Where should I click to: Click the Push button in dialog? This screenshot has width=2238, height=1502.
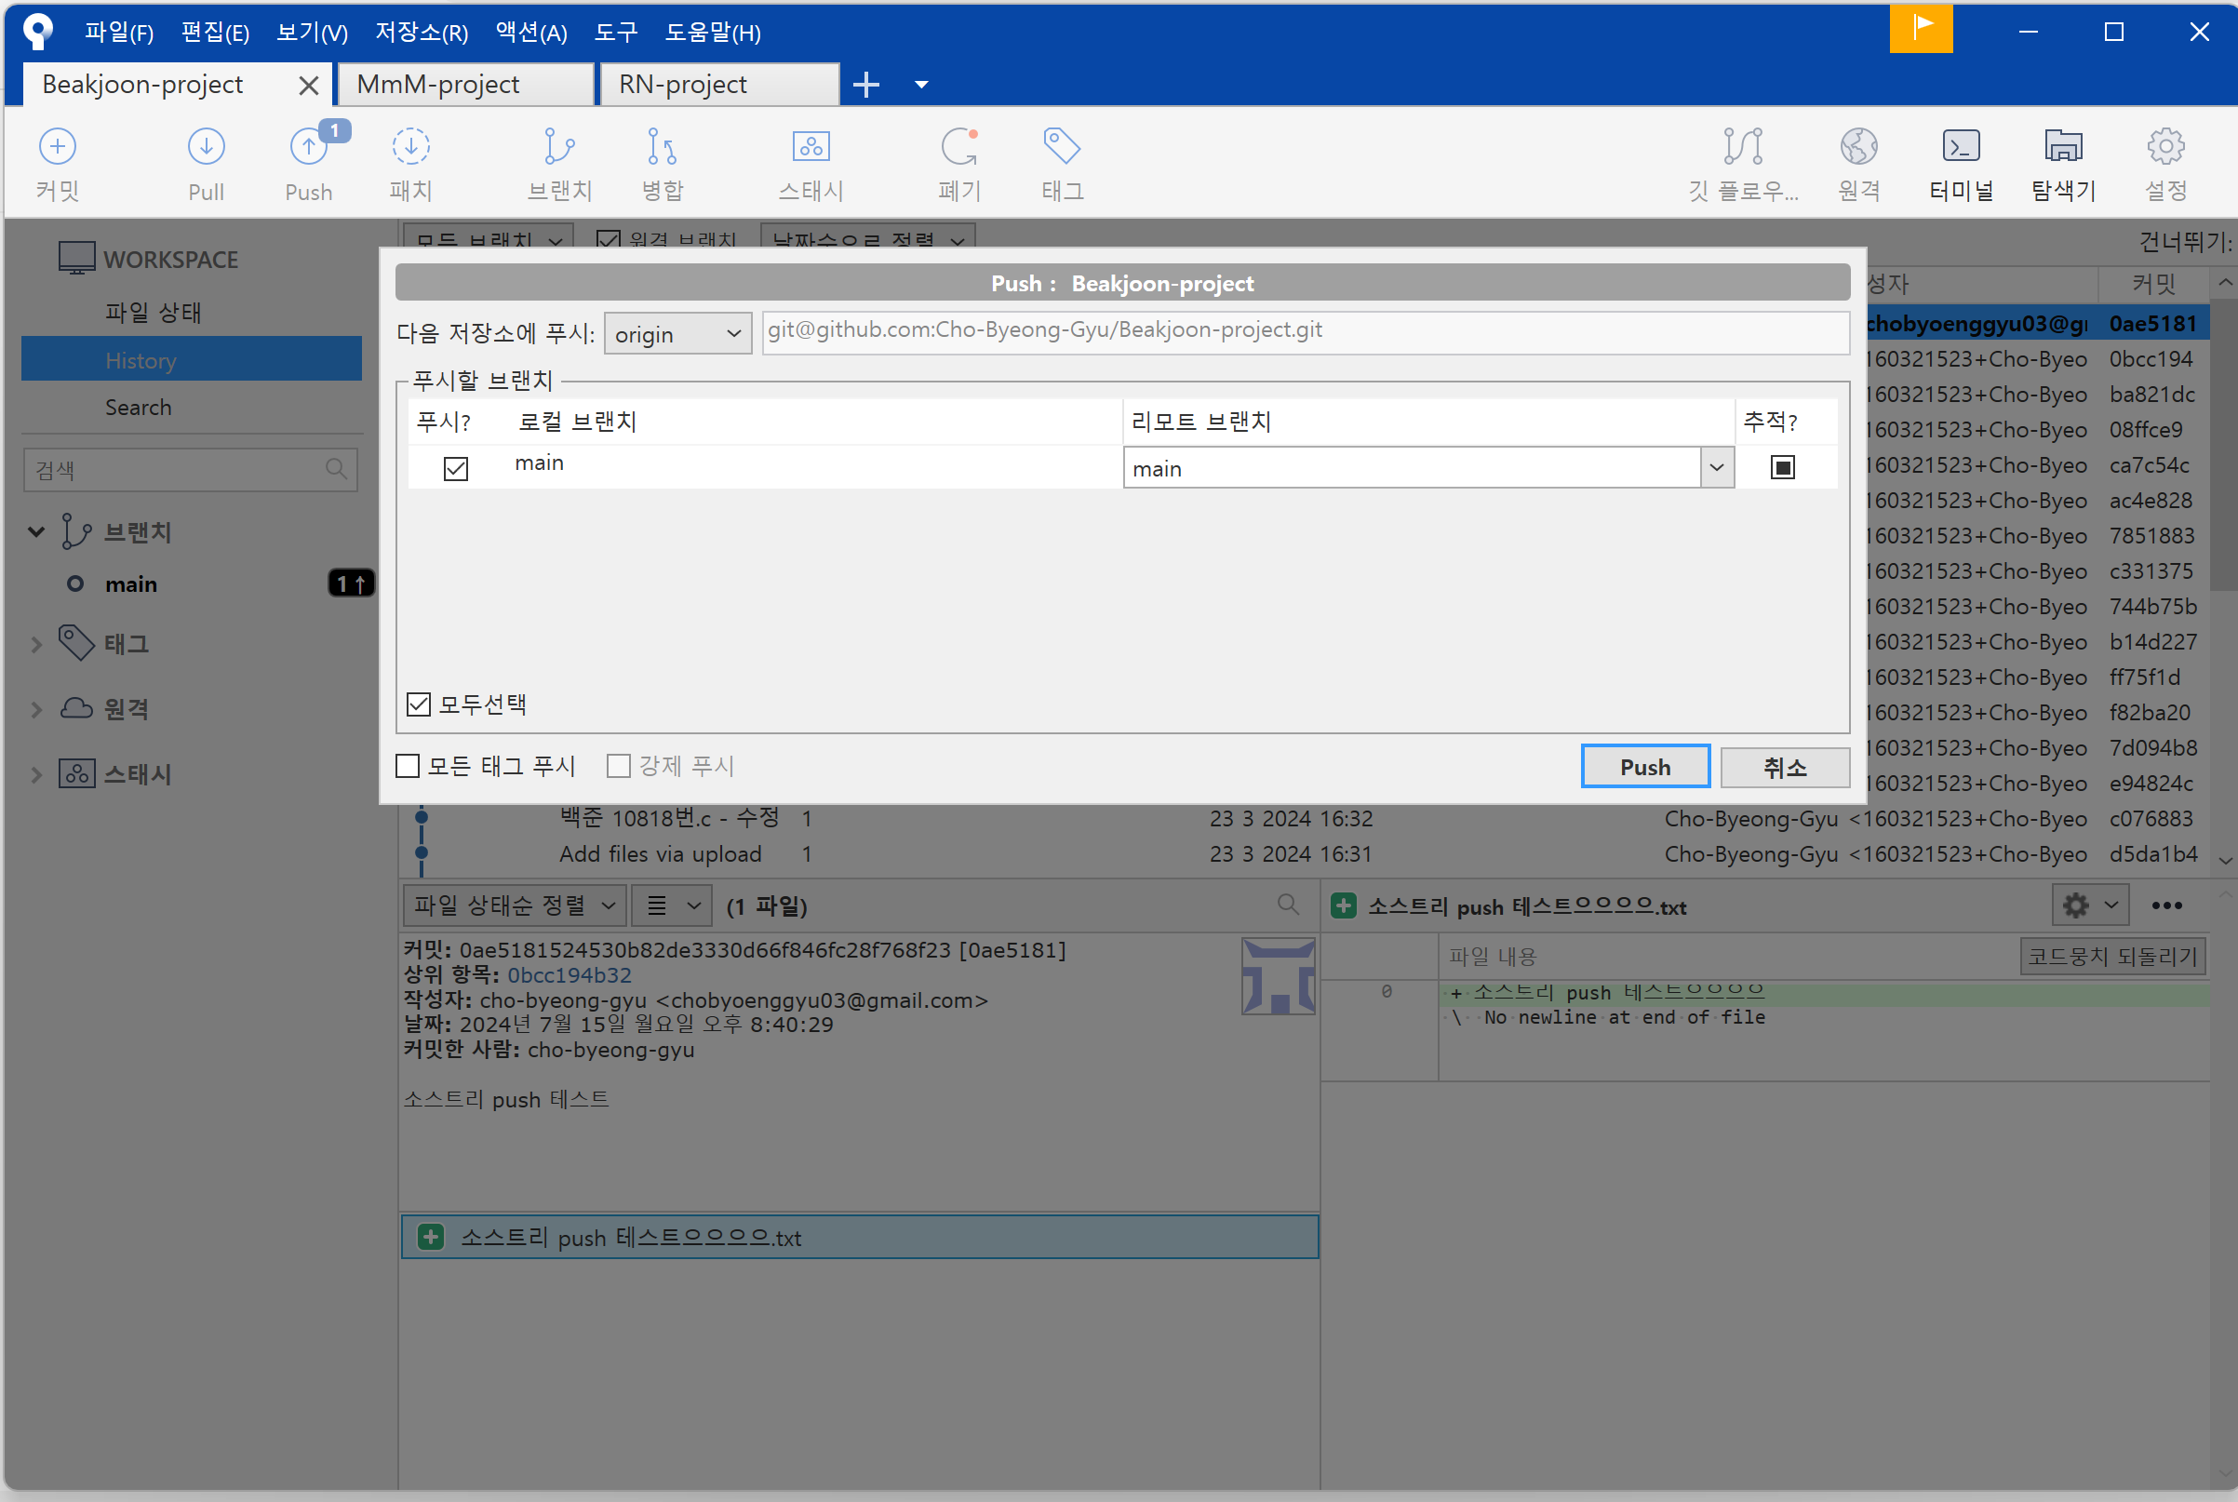[x=1644, y=767]
